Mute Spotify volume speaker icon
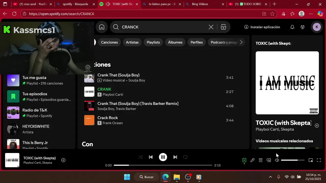326x183 pixels. coord(277,160)
